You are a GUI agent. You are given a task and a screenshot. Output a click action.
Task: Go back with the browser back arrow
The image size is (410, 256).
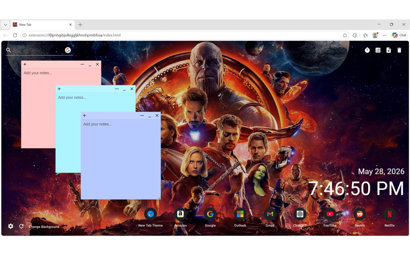(5, 35)
